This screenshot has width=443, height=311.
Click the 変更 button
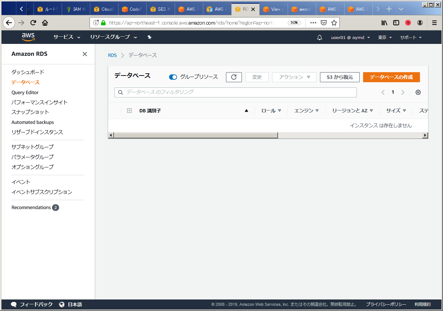[x=257, y=77]
